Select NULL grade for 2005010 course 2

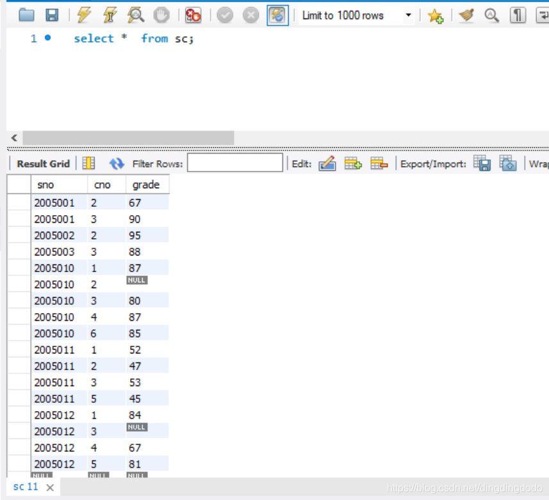(x=147, y=284)
